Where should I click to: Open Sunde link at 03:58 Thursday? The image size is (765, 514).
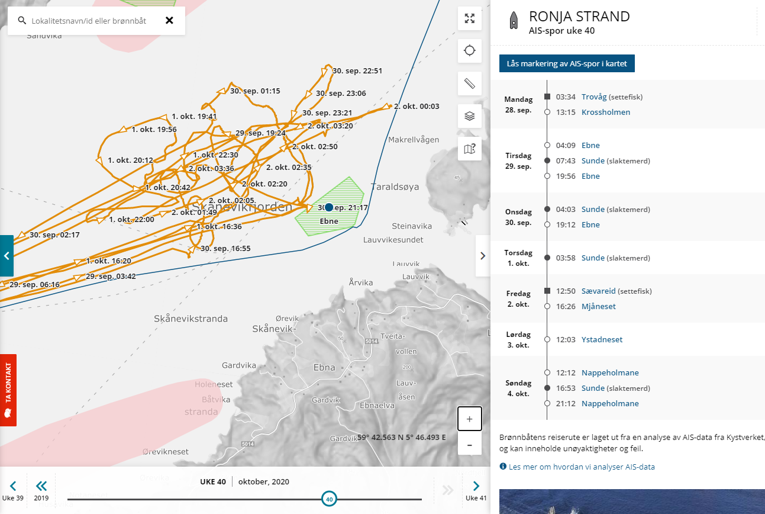click(x=593, y=258)
